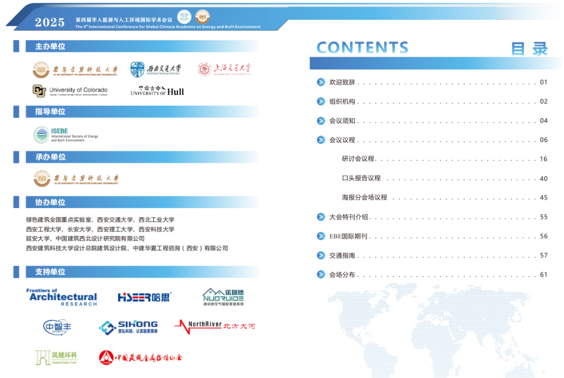Go to the 海报分会场议程 entry
Image resolution: width=564 pixels, height=378 pixels.
tap(364, 198)
